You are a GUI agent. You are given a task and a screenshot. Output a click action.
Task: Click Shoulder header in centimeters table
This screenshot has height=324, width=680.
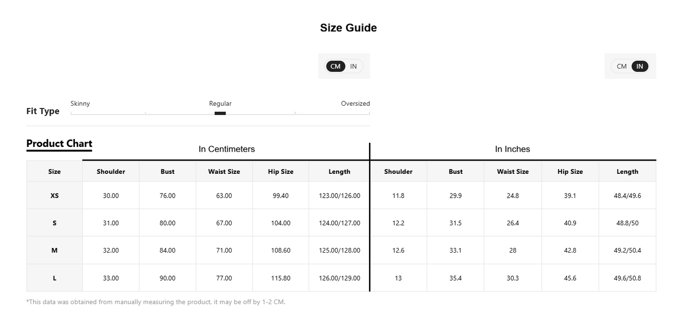point(111,171)
